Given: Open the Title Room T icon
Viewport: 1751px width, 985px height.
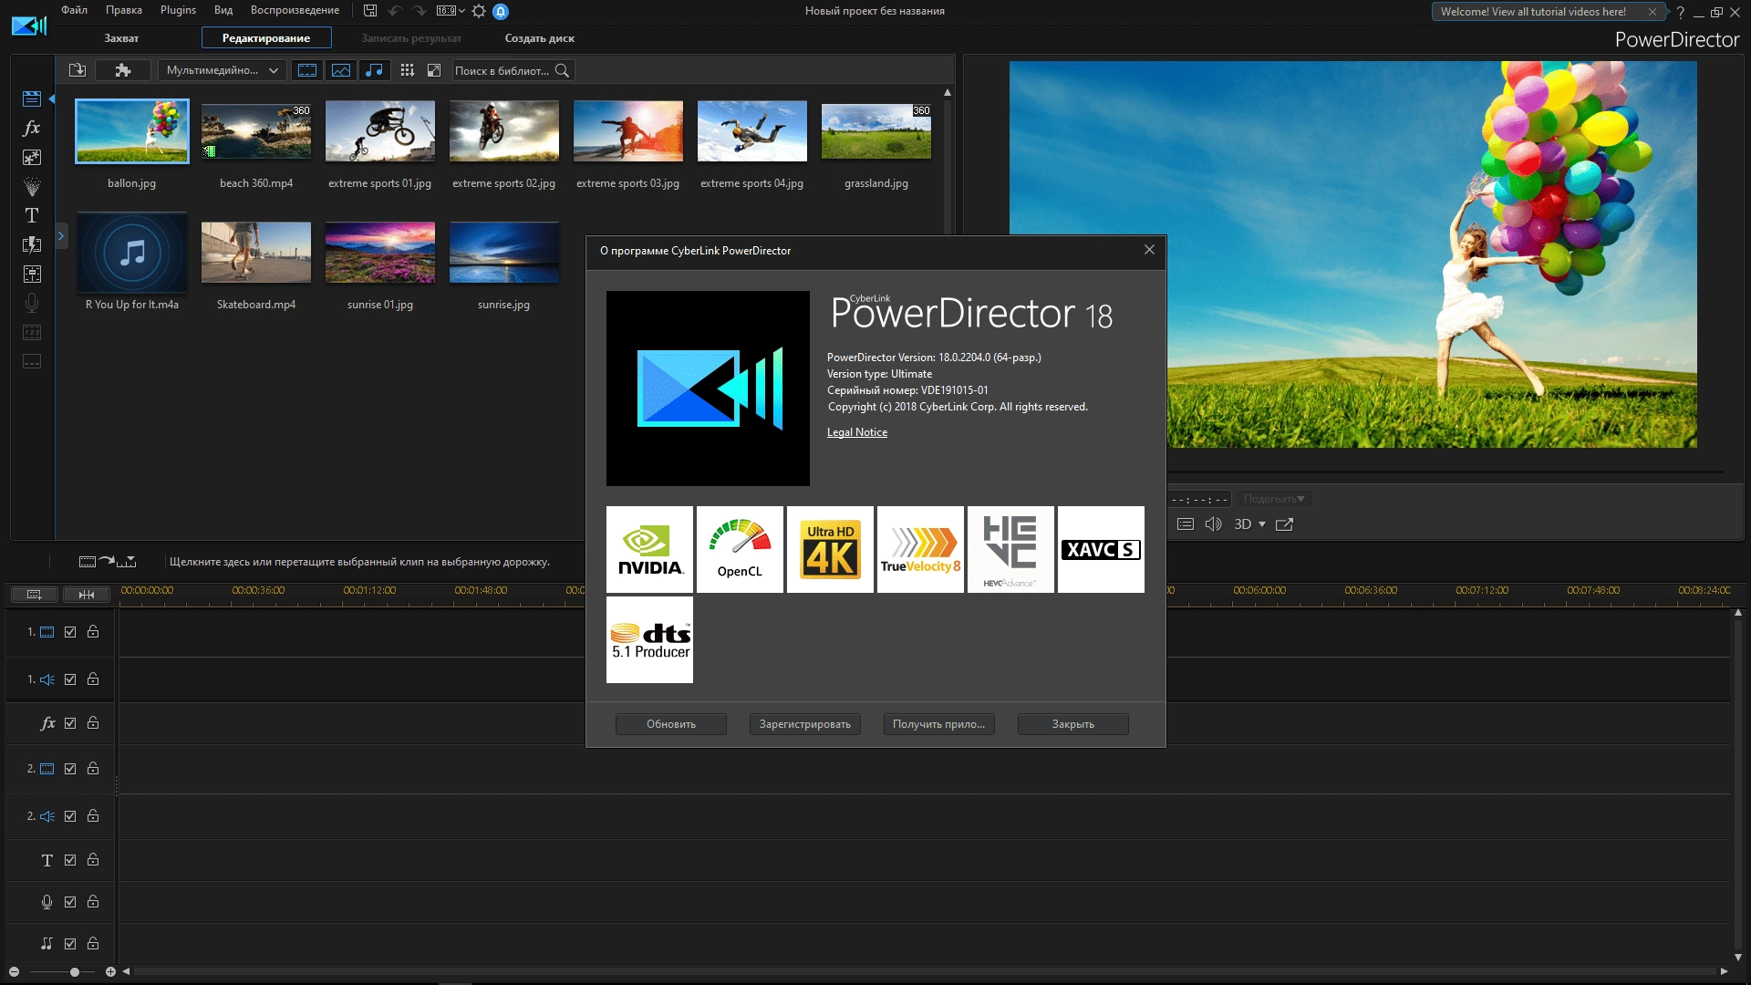Looking at the screenshot, I should point(32,215).
